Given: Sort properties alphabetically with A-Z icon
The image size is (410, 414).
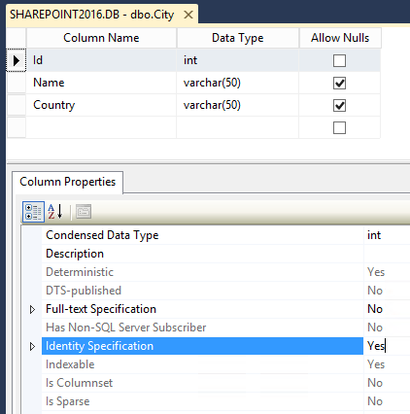Looking at the screenshot, I should point(55,212).
